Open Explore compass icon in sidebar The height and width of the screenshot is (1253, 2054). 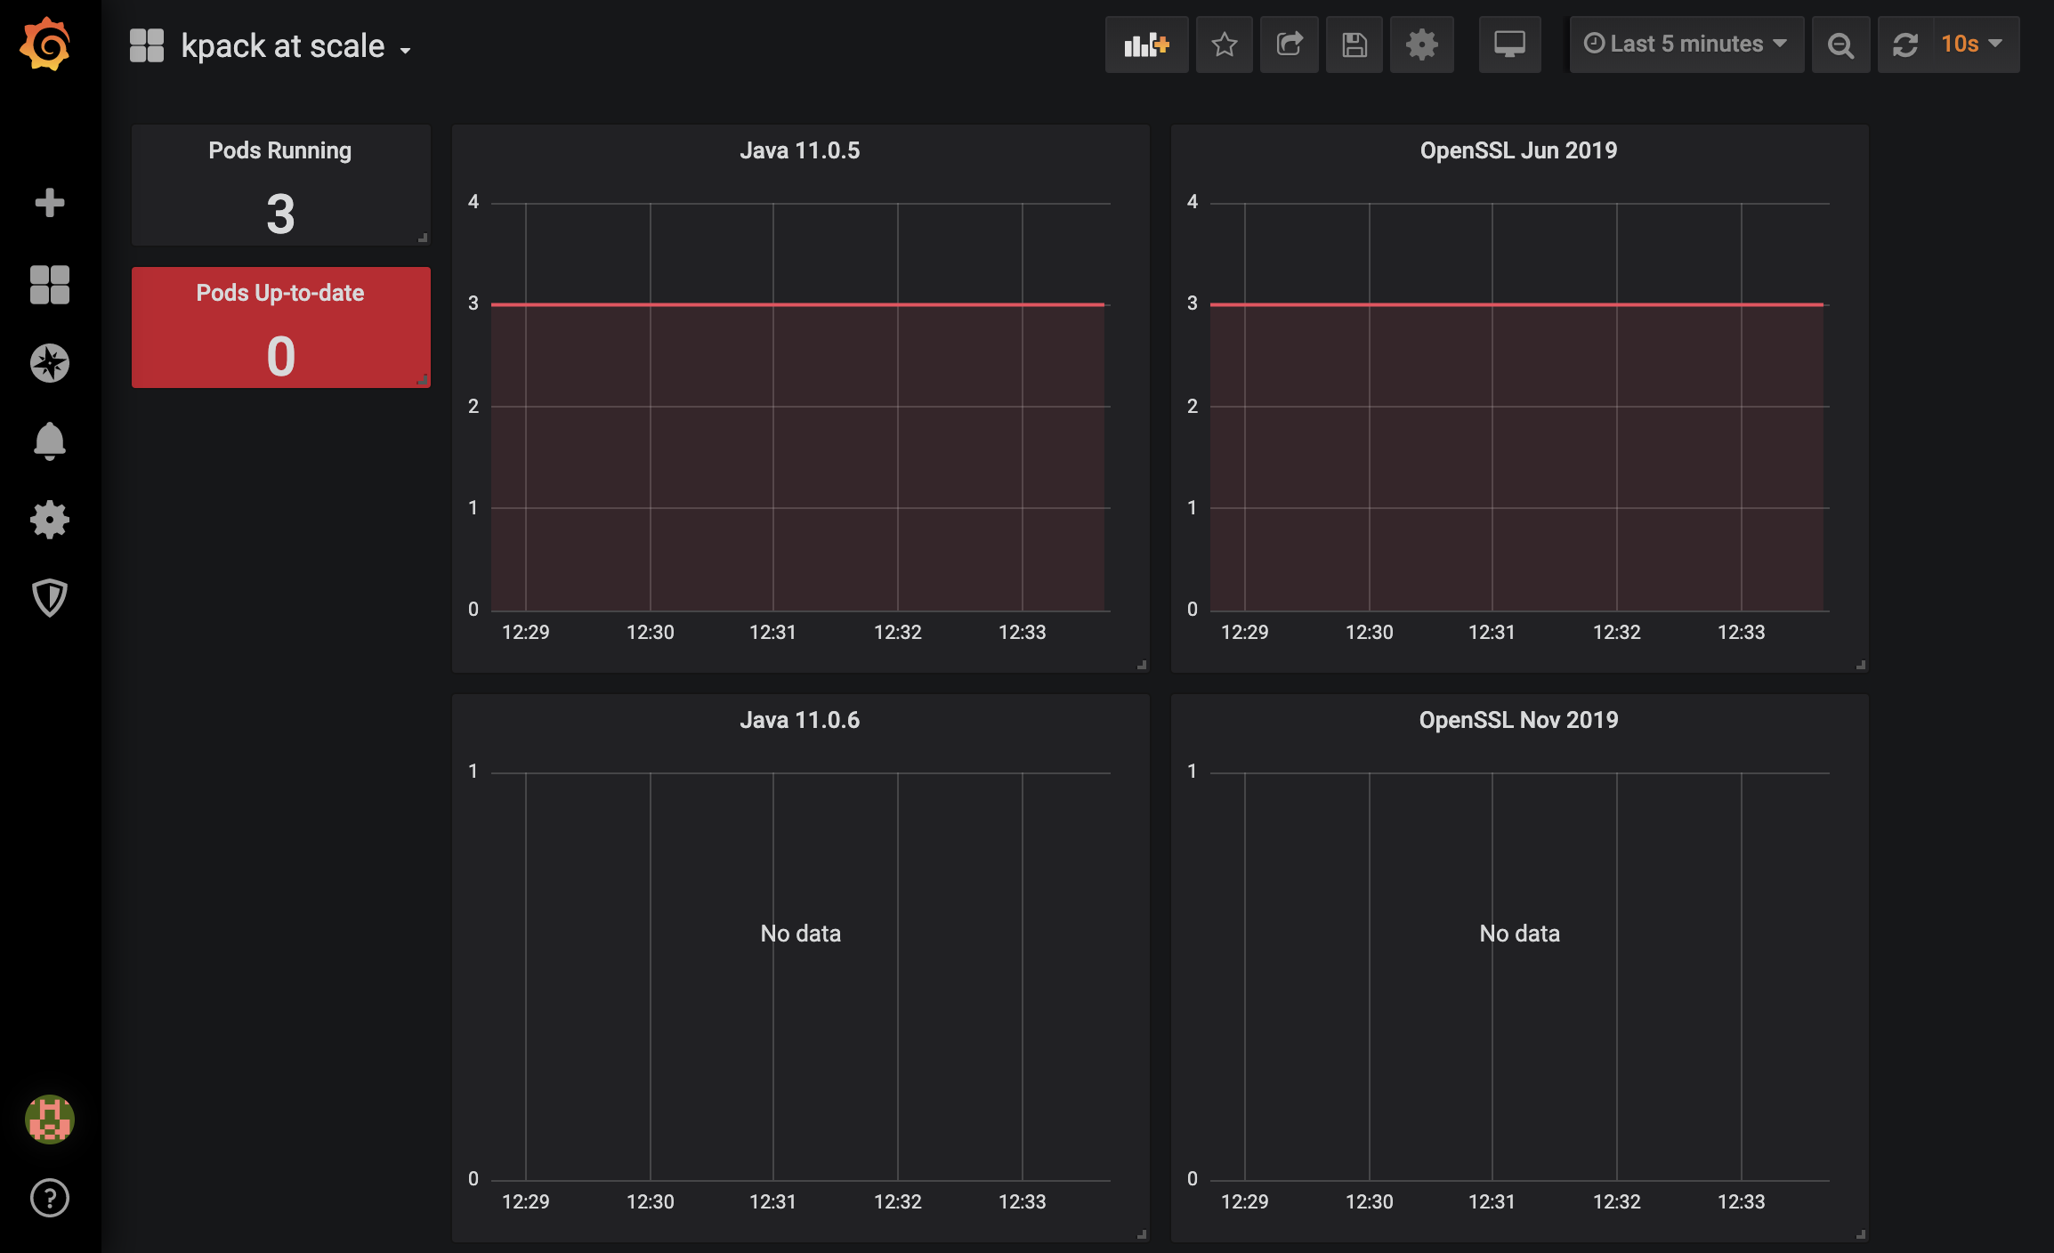click(50, 363)
